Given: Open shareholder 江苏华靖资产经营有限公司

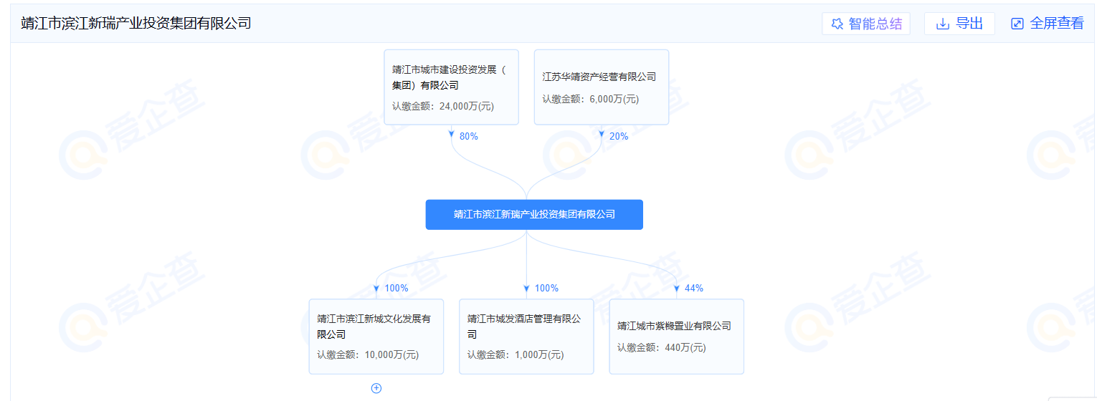Looking at the screenshot, I should click(x=599, y=77).
